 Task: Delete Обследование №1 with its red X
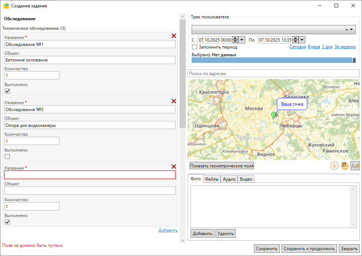coord(174,36)
